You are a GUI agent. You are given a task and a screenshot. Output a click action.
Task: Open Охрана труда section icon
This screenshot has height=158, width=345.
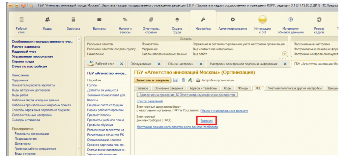[x=177, y=20]
